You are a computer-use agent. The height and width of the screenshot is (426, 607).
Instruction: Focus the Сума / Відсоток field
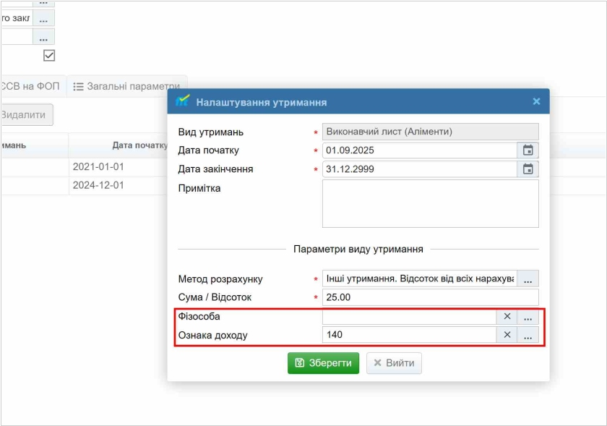coord(430,297)
